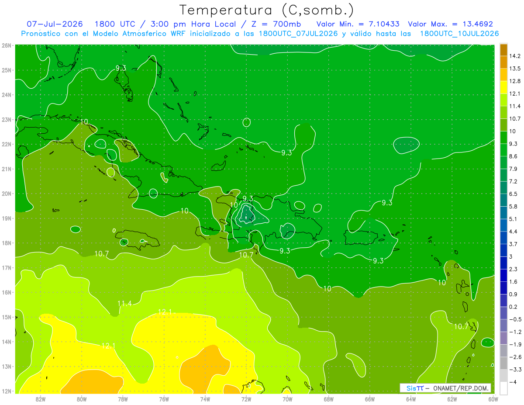Click the "7.9" colorbar label
The width and height of the screenshot is (524, 405).
(x=513, y=169)
